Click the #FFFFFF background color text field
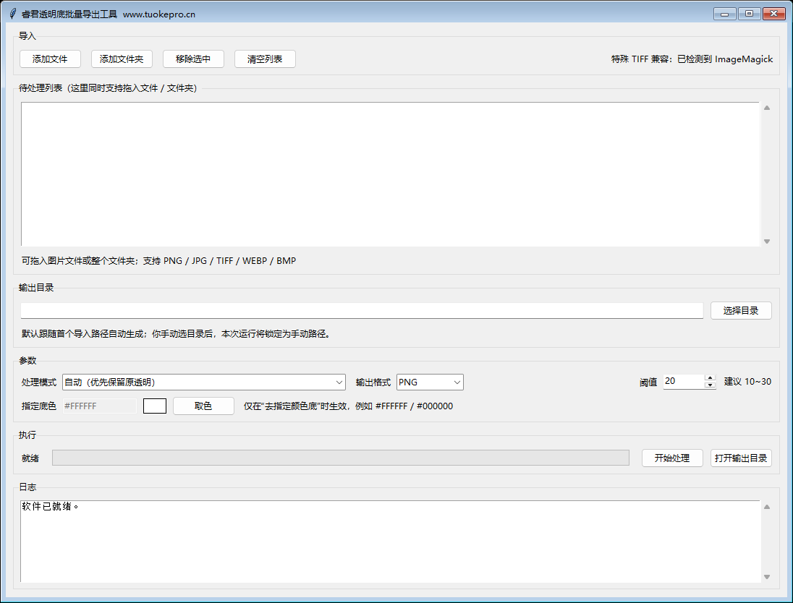Viewport: 793px width, 603px height. 100,406
